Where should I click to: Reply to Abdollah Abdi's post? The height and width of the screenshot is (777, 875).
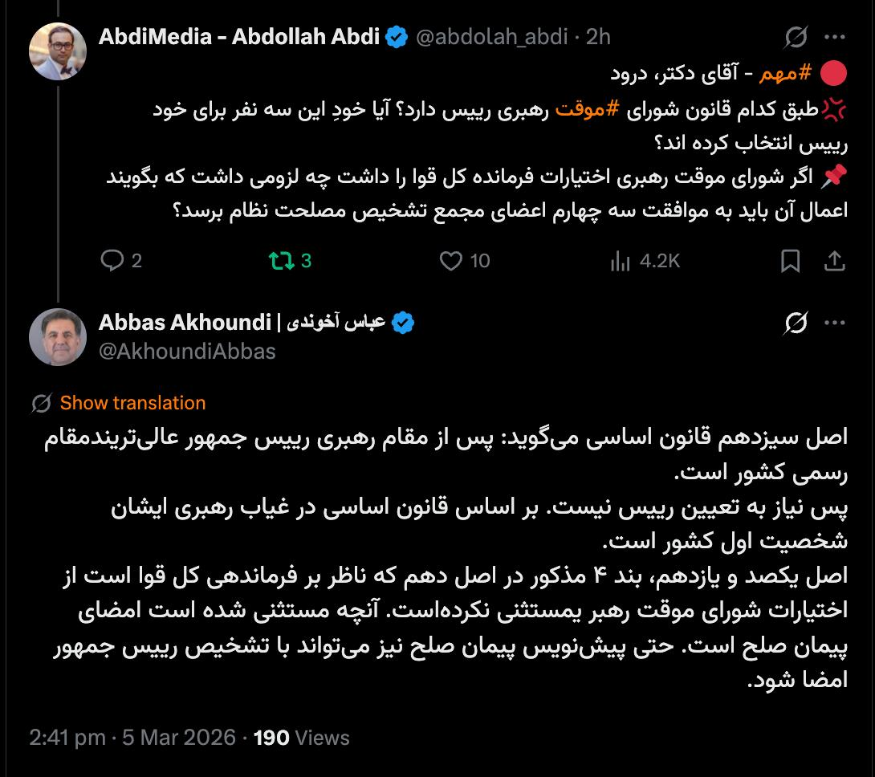click(x=112, y=260)
